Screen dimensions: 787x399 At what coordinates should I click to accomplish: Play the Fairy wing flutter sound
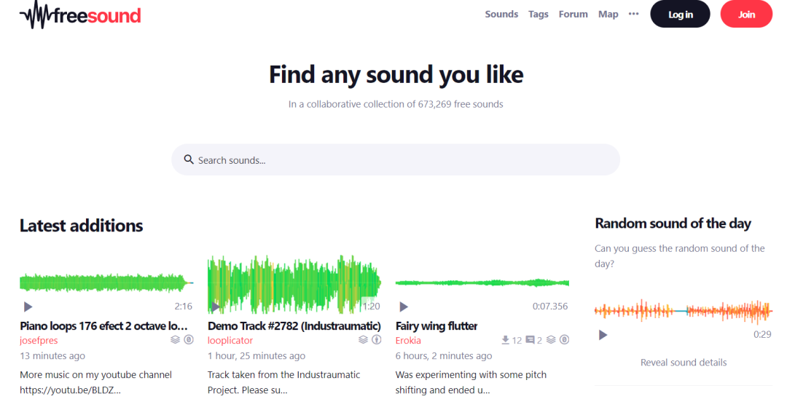click(404, 307)
